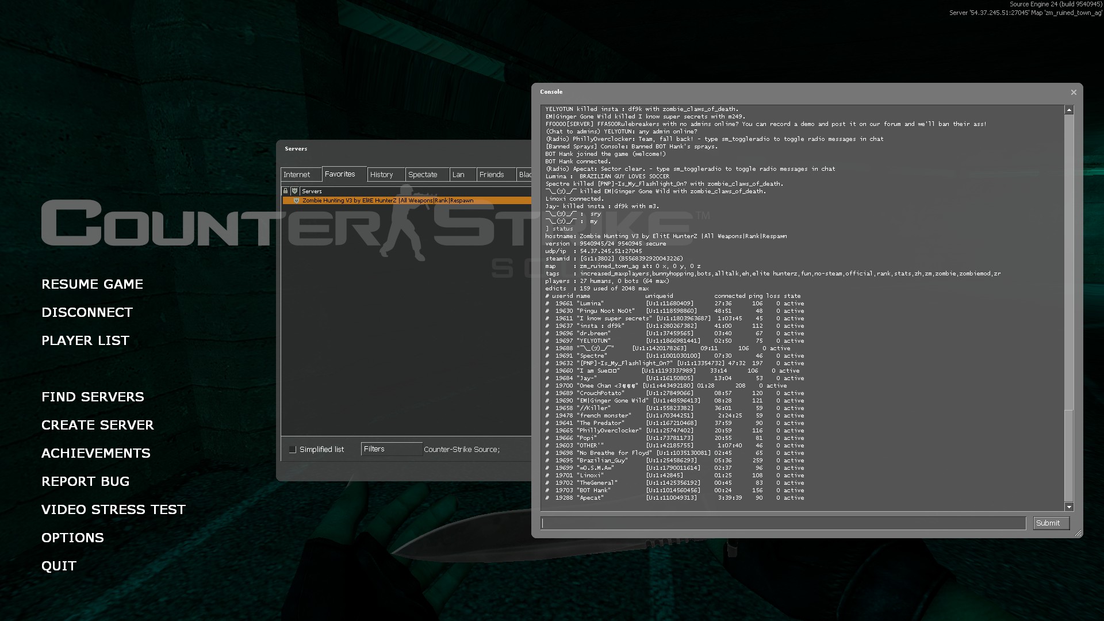Screen dimensions: 1104x621
Task: Click the 'Pingu Noot Noot' status line
Action: 674,311
